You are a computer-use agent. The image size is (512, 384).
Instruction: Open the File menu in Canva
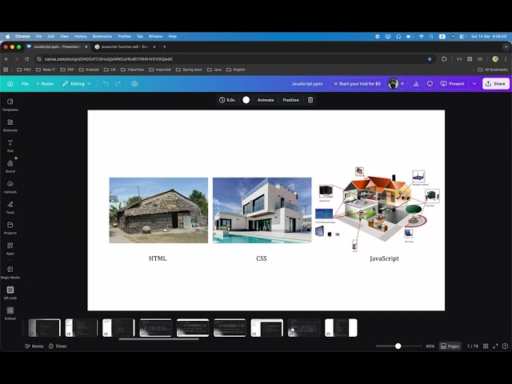[25, 83]
